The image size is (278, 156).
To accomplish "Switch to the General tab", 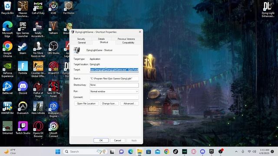I will [82, 42].
